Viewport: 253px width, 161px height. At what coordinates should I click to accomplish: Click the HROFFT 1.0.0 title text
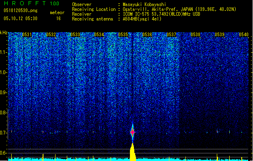31,3
